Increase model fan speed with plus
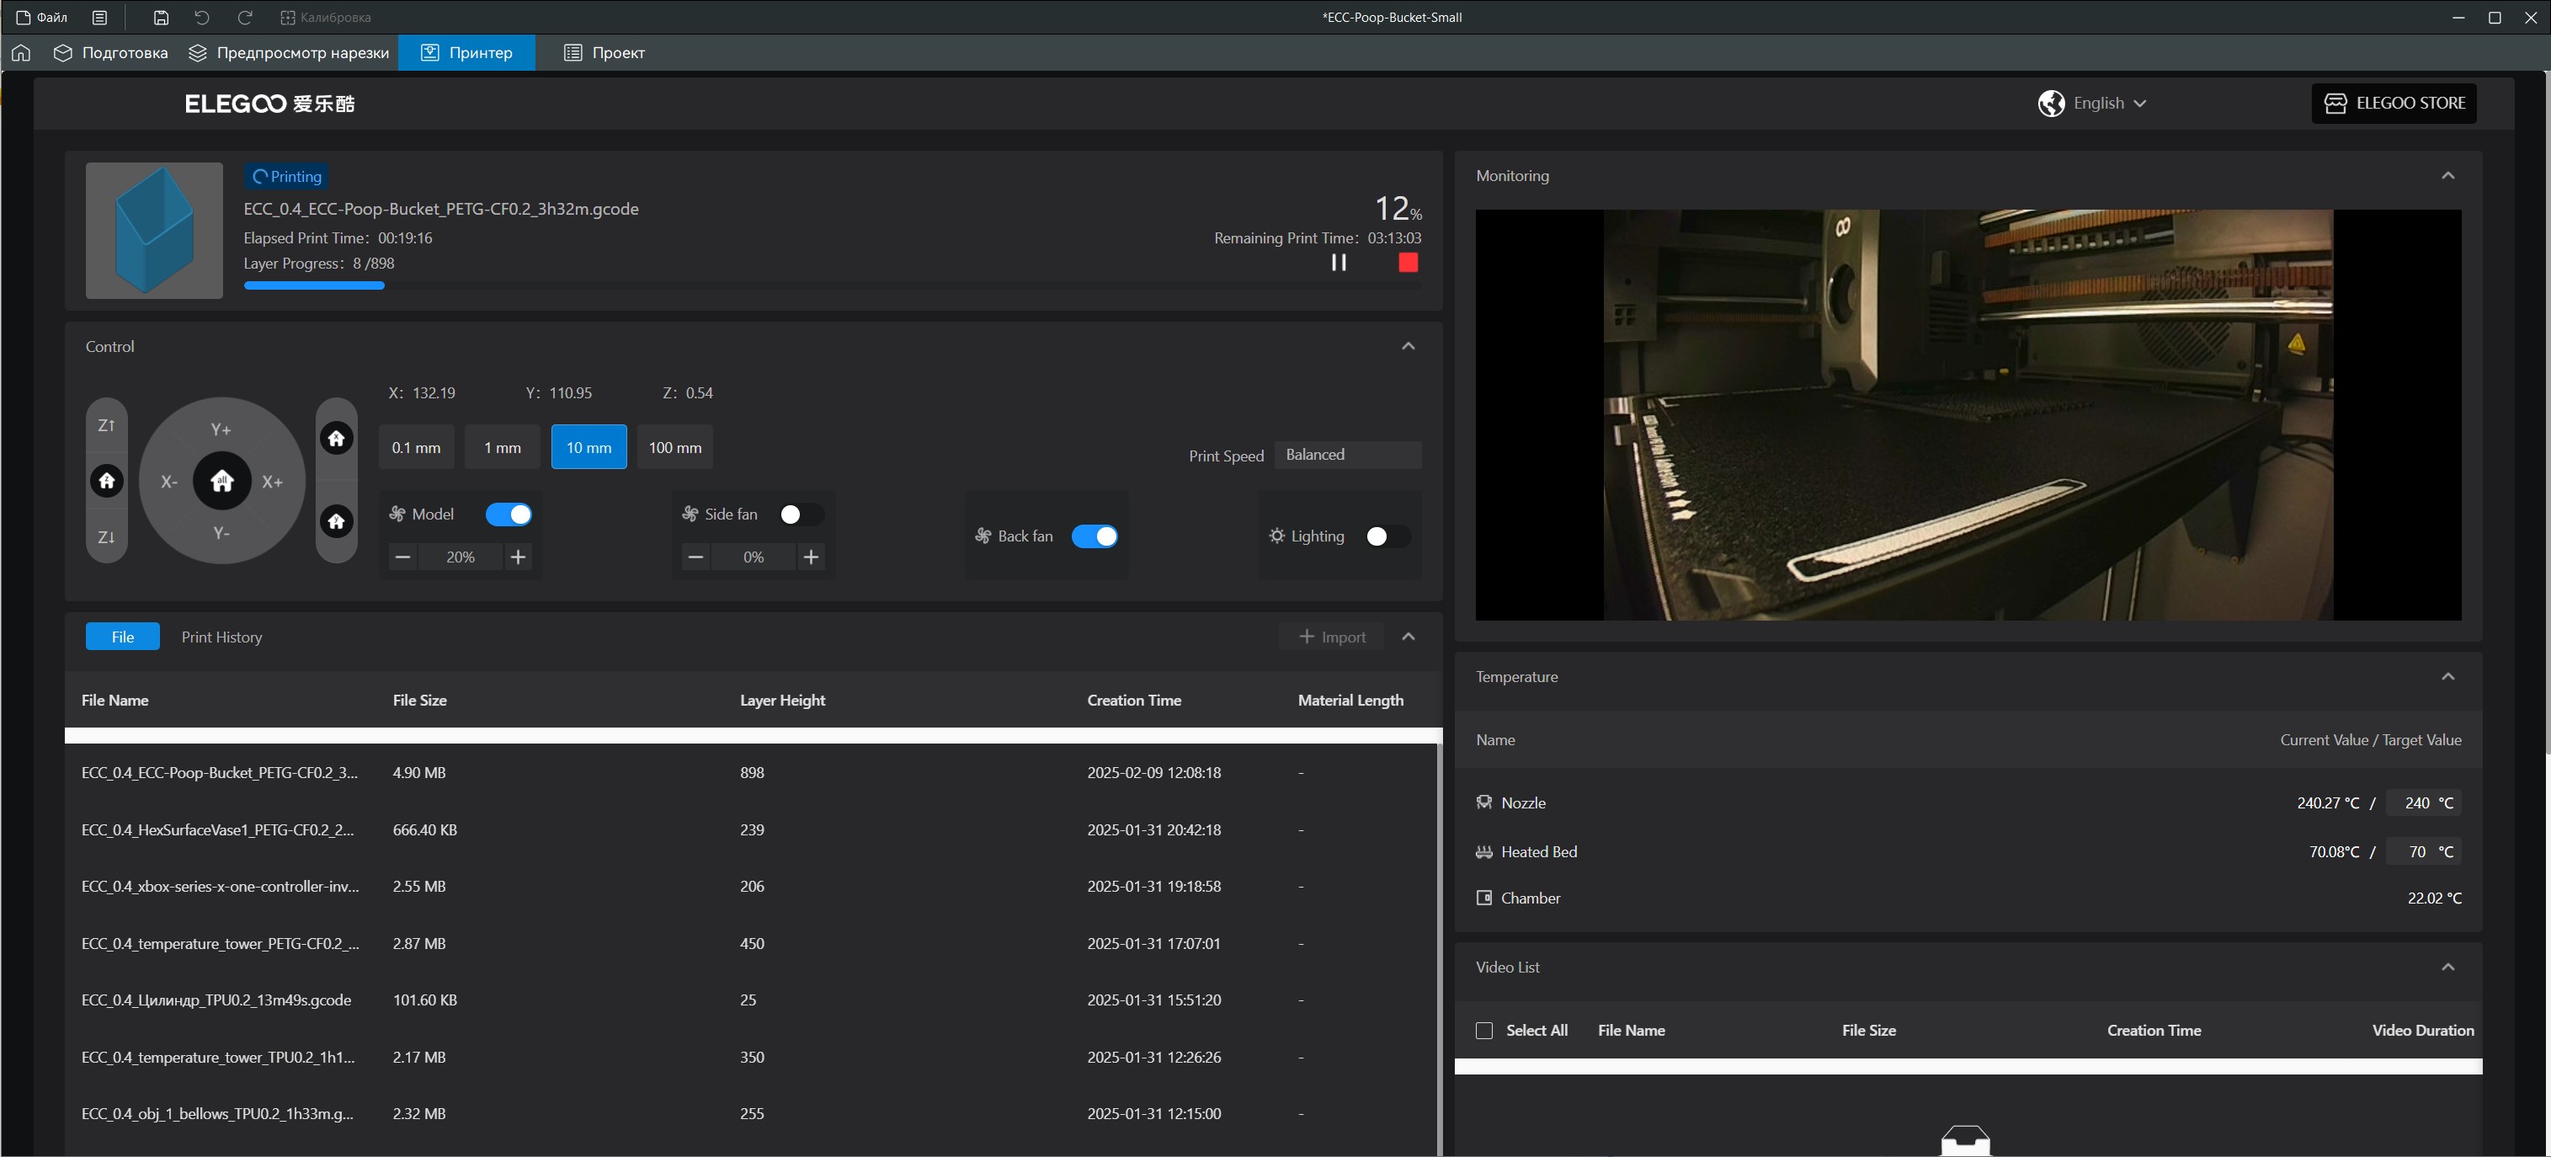Viewport: 2551px width, 1157px height. click(x=518, y=557)
